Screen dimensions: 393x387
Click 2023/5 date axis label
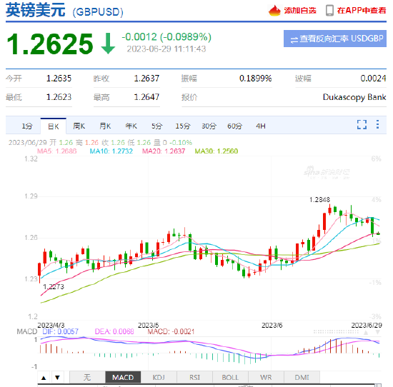[x=149, y=325]
